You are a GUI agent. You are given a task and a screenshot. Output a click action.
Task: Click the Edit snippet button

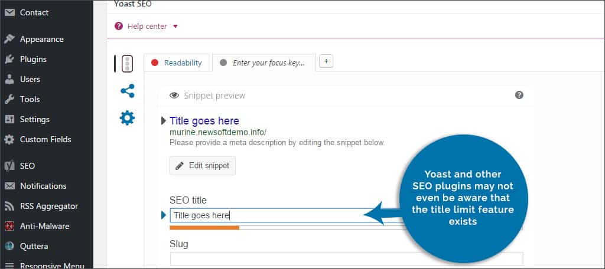pyautogui.click(x=203, y=166)
